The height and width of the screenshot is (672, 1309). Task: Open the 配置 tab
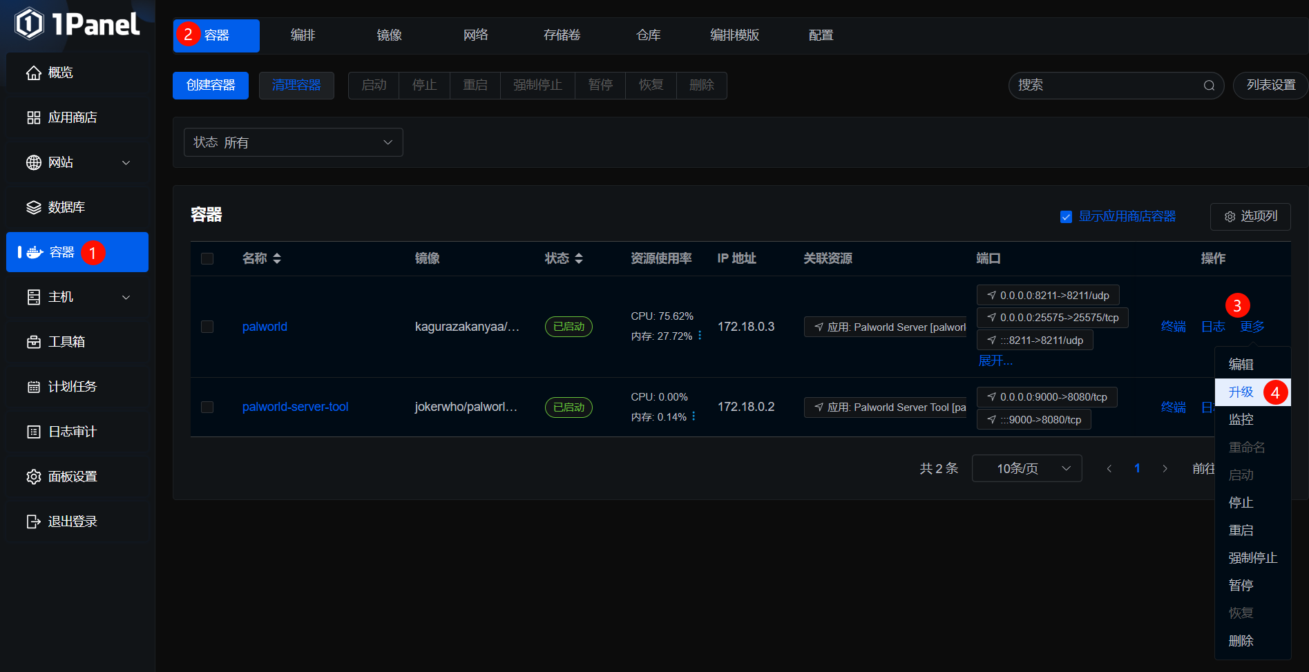(x=821, y=35)
